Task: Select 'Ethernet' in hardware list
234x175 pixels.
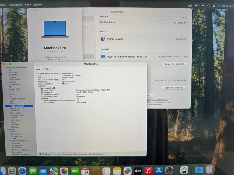Action: (12, 77)
